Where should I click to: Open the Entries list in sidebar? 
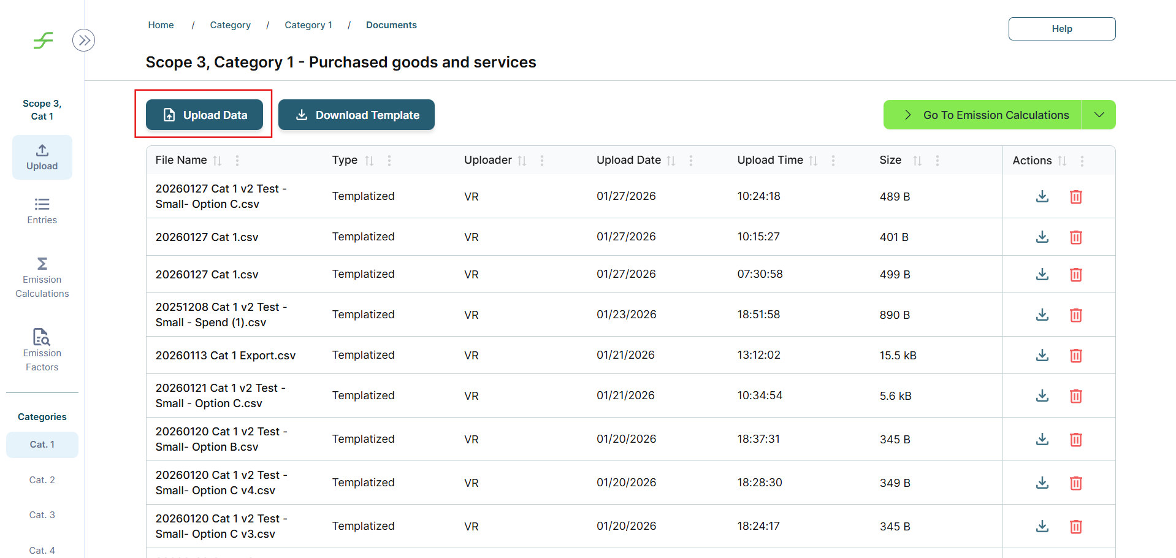point(42,211)
